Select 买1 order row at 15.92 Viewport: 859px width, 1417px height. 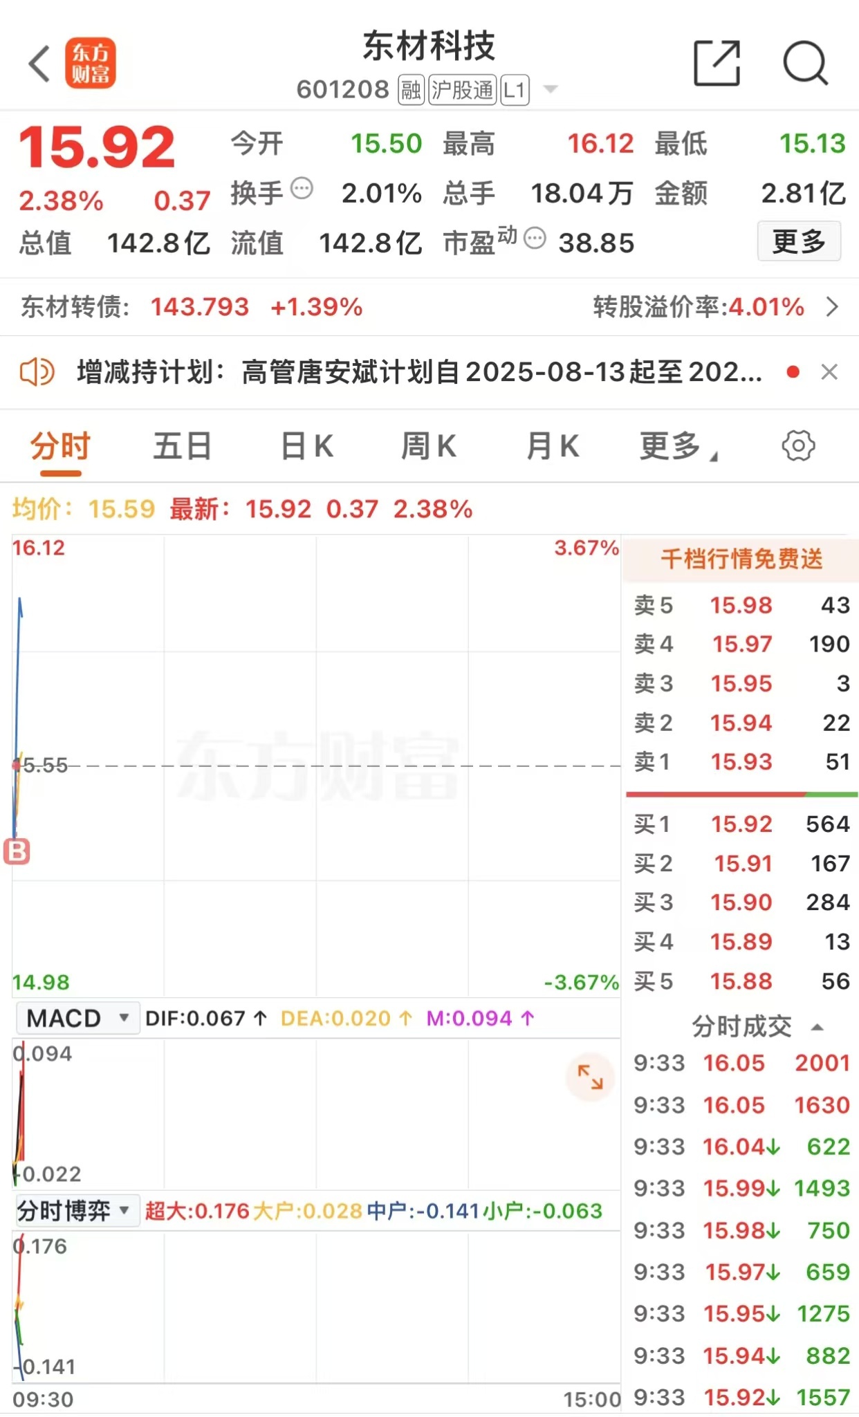(741, 824)
